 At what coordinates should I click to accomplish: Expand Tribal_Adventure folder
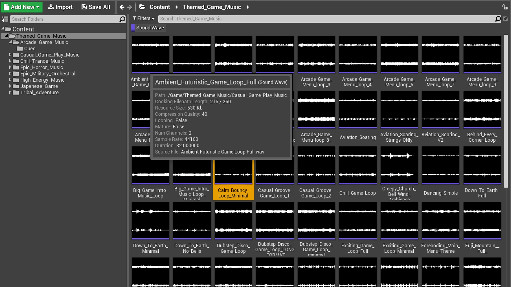pos(10,92)
